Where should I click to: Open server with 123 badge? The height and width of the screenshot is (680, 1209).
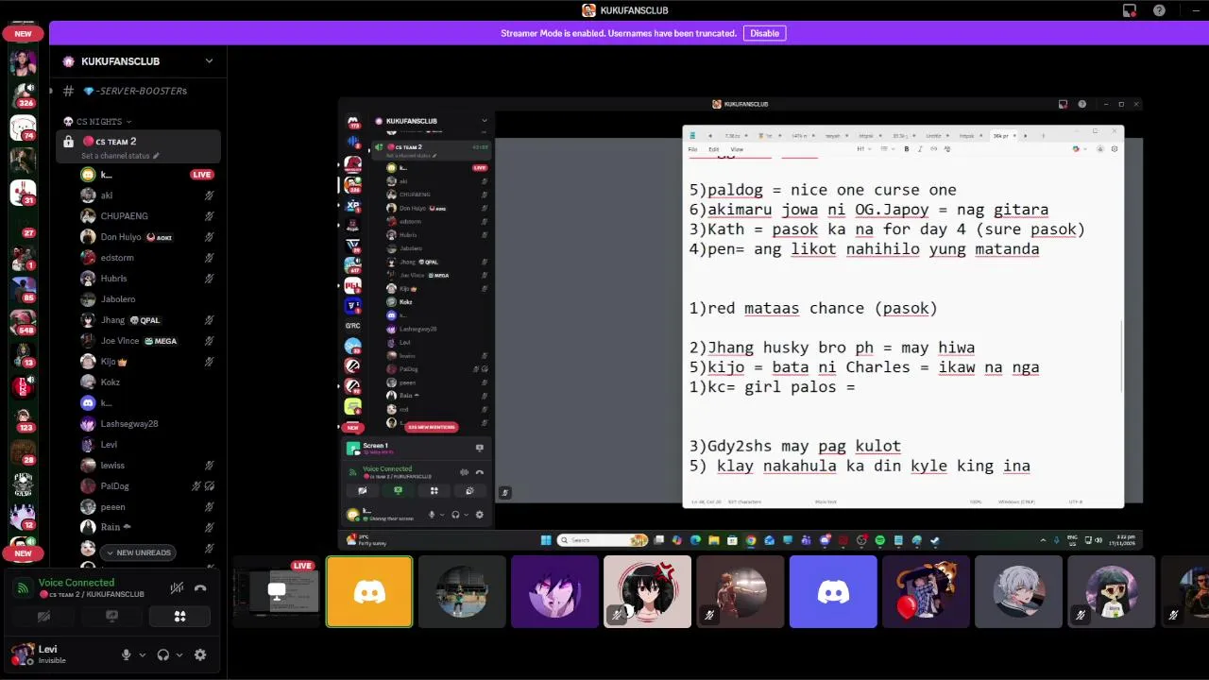click(x=23, y=419)
